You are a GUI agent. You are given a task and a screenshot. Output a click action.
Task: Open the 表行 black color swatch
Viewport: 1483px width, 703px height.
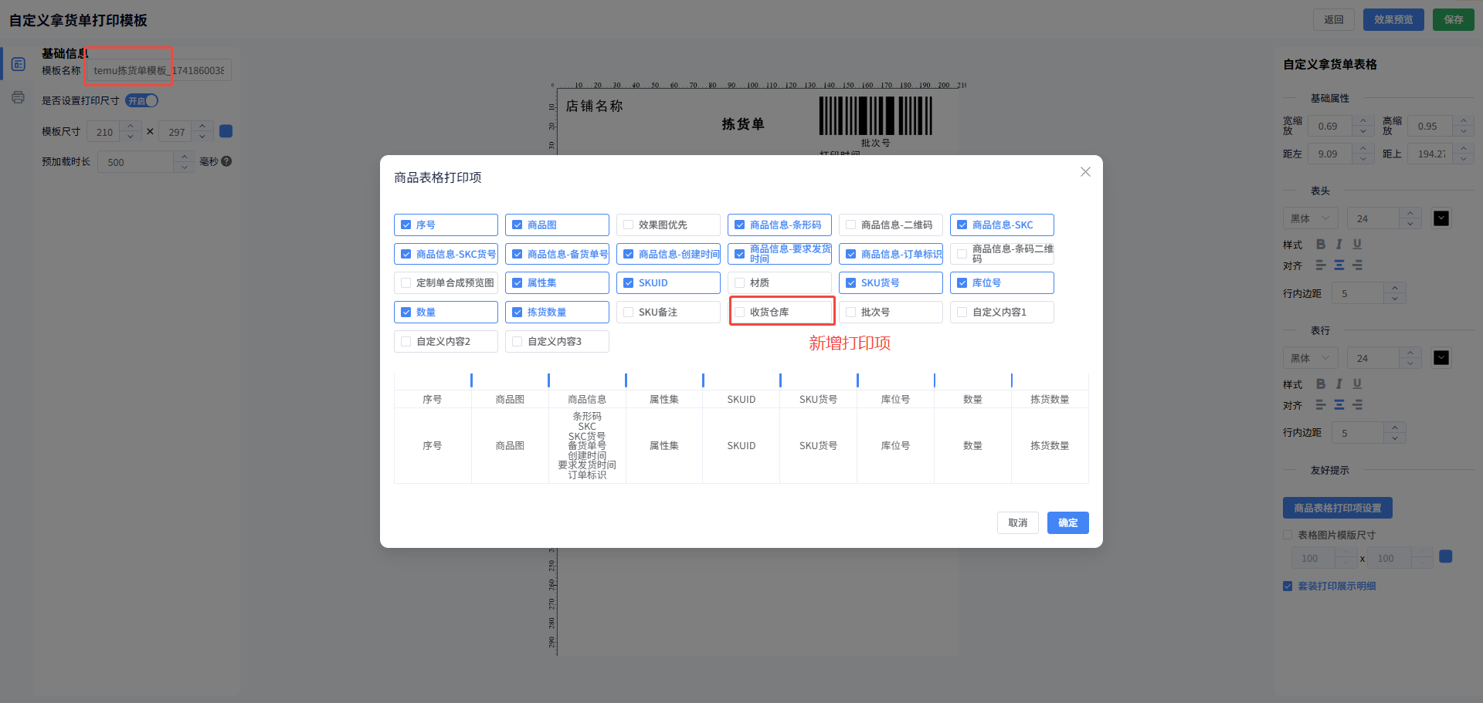coord(1441,358)
